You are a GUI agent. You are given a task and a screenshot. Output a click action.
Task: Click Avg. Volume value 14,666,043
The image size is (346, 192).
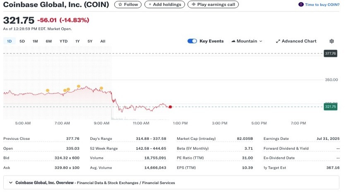pos(155,168)
